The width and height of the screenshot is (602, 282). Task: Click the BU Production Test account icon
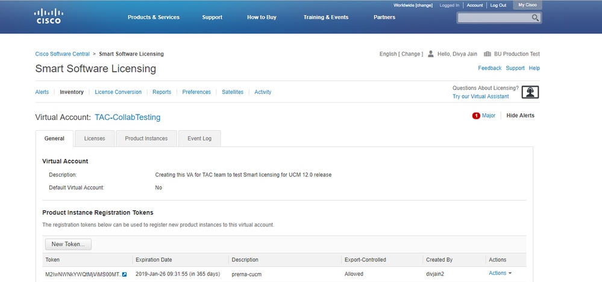pos(488,54)
